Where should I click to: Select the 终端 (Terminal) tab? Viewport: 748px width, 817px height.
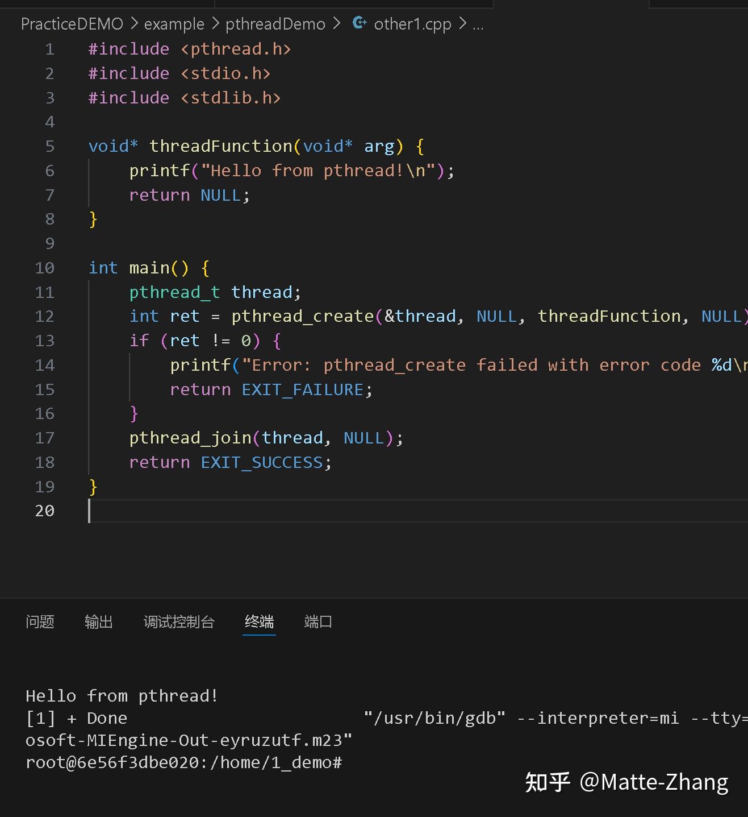(x=259, y=622)
